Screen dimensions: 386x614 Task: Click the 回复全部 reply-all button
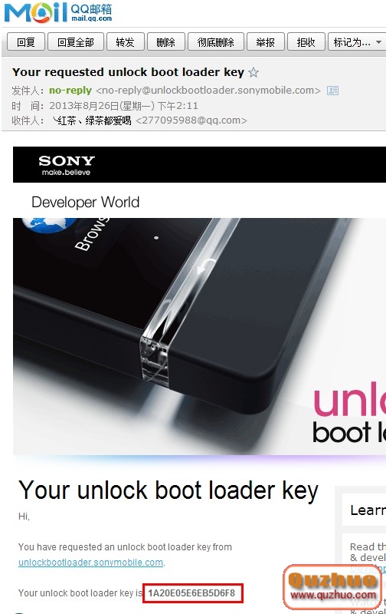[x=76, y=42]
